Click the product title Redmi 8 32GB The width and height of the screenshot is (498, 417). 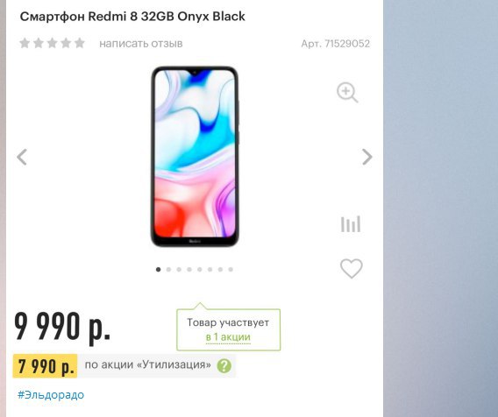pyautogui.click(x=132, y=16)
